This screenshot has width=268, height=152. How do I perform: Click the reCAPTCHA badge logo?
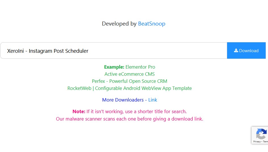(x=261, y=134)
